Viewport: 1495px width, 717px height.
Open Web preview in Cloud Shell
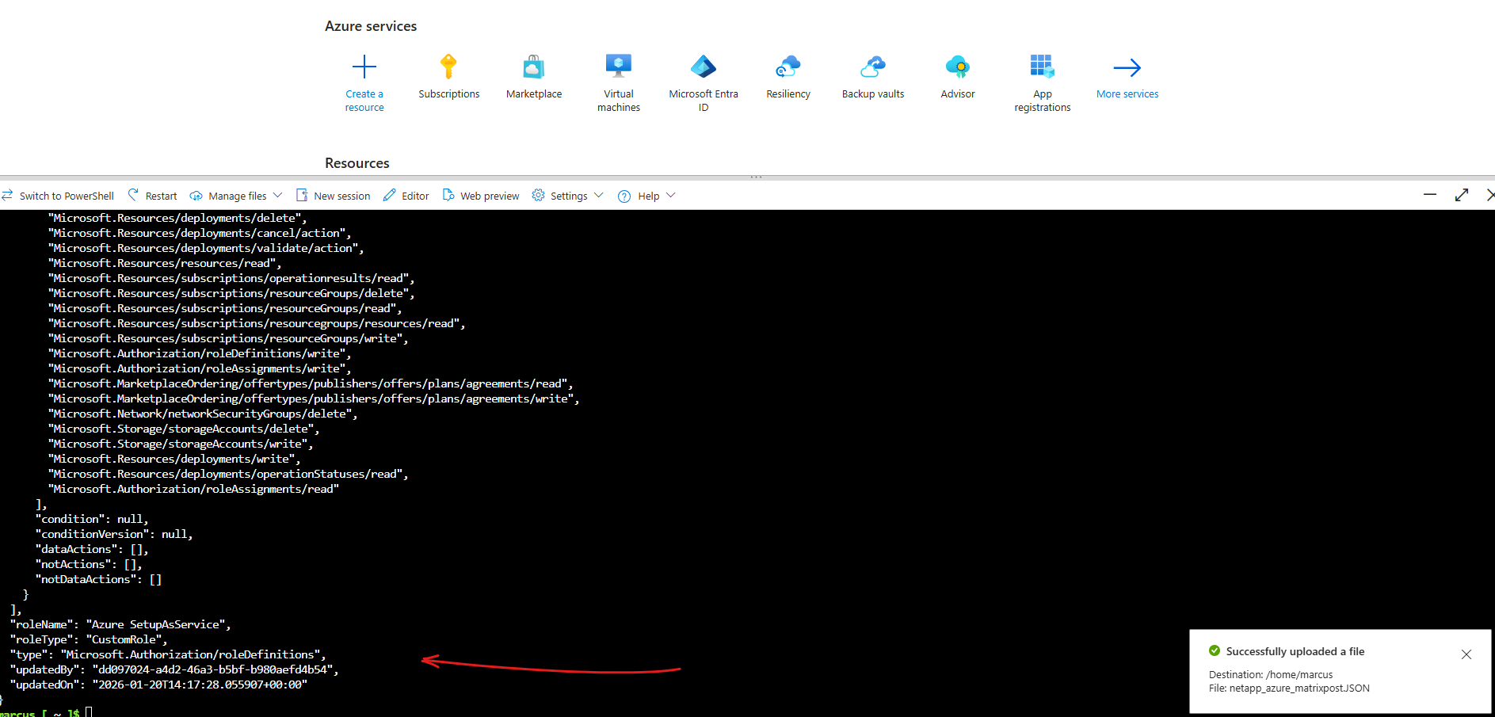click(x=481, y=196)
